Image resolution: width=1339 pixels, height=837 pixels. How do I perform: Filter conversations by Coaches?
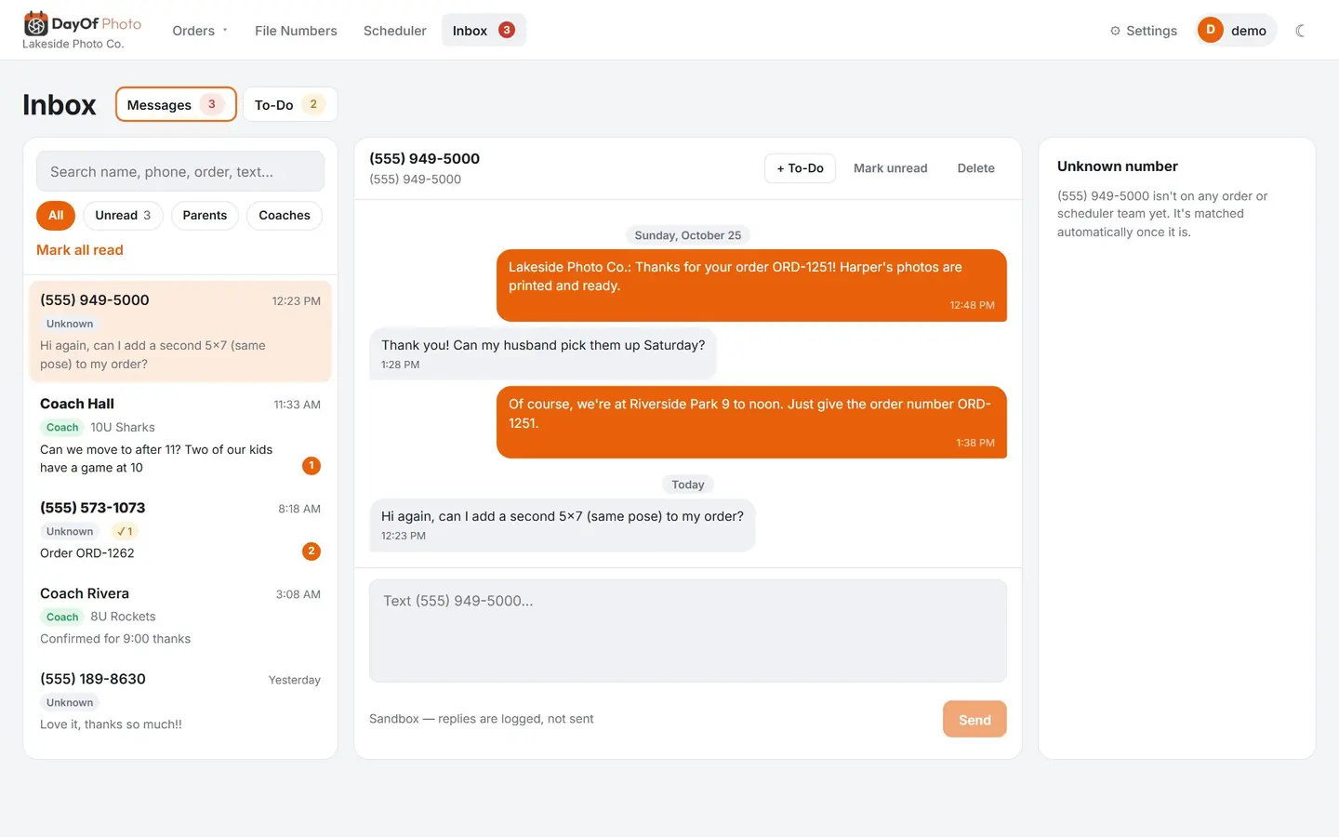(285, 215)
